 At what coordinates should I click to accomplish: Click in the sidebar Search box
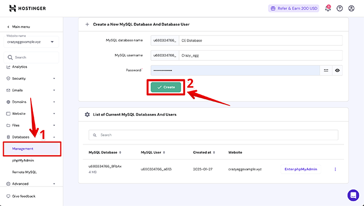tap(31, 57)
